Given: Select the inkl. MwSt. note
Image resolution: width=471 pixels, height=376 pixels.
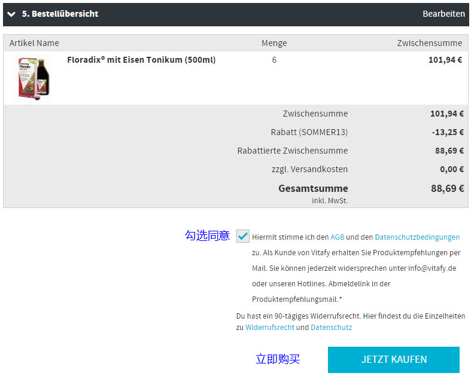Looking at the screenshot, I should coord(330,201).
